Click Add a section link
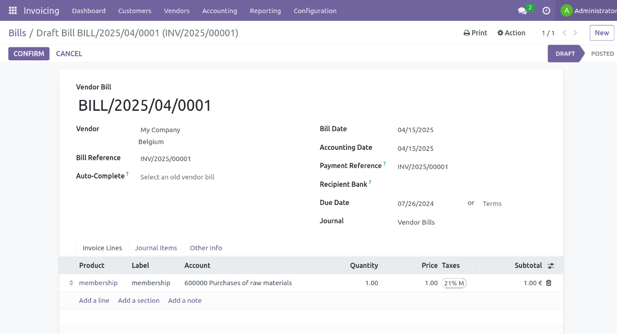This screenshot has height=334, width=617. tap(139, 301)
